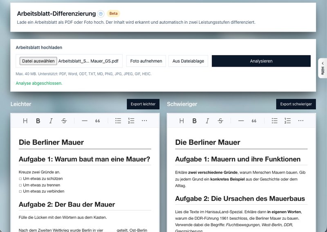Open Aus Dateiablage
Image resolution: width=327 pixels, height=232 pixels.
(x=188, y=61)
